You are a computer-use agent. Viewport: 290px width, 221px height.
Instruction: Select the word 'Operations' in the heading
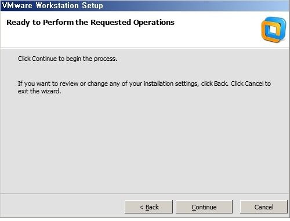point(154,23)
